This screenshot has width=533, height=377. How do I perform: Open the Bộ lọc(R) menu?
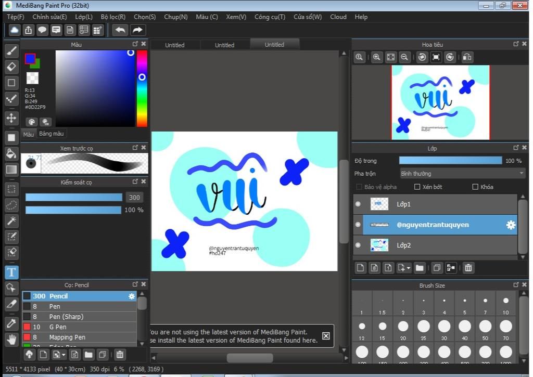click(113, 17)
